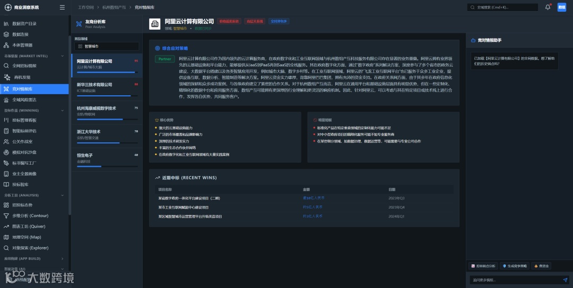Open 数据连接 layers icon
This screenshot has height=288, width=573.
click(x=6, y=34)
